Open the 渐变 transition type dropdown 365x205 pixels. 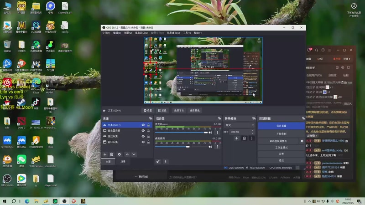pyautogui.click(x=239, y=125)
